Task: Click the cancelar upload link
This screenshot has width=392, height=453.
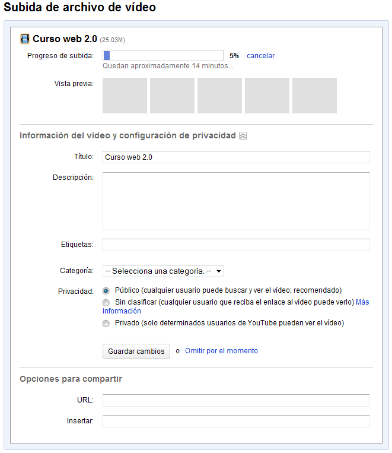Action: pyautogui.click(x=260, y=56)
